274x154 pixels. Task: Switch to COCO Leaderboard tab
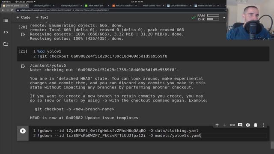(179, 6)
